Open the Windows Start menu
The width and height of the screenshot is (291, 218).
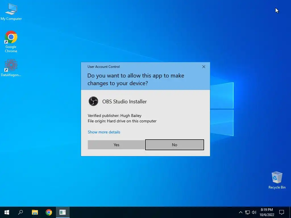pos(7,212)
